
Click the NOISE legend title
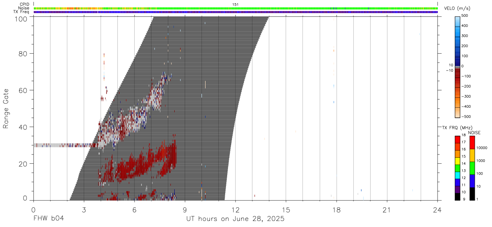(x=474, y=133)
